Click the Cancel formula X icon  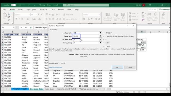(21, 27)
